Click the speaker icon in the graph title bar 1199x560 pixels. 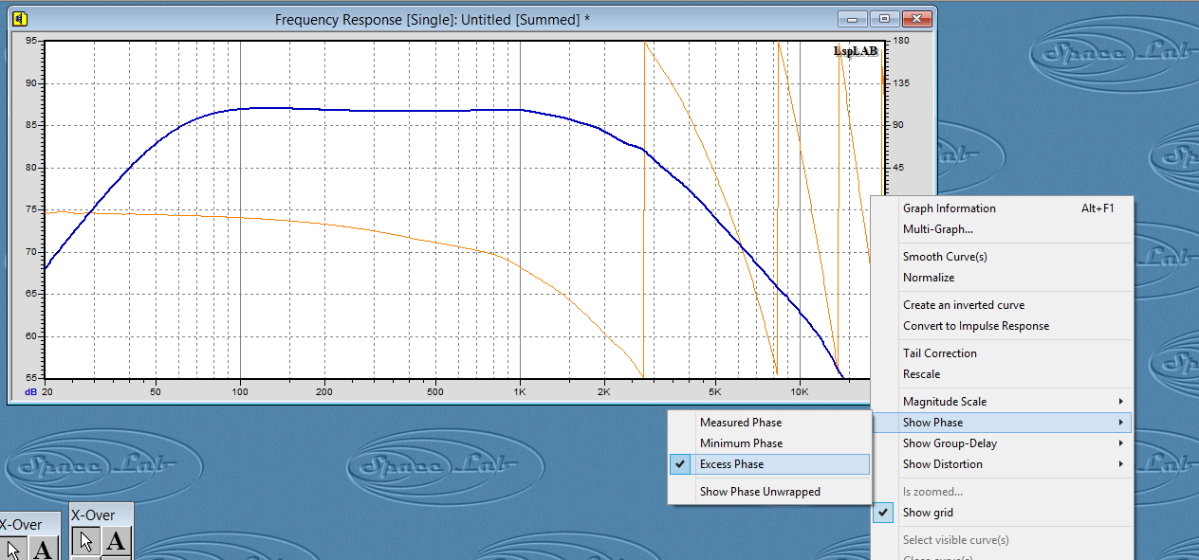[21, 19]
